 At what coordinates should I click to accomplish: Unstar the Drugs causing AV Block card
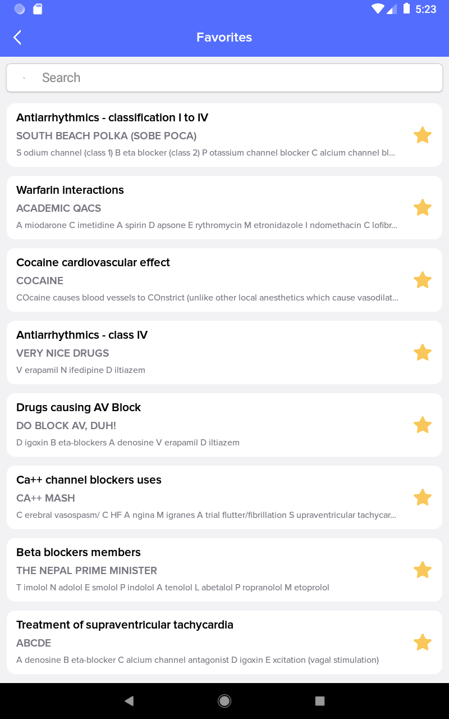click(422, 425)
